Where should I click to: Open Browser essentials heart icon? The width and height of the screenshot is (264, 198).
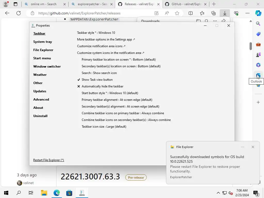[x=236, y=13]
